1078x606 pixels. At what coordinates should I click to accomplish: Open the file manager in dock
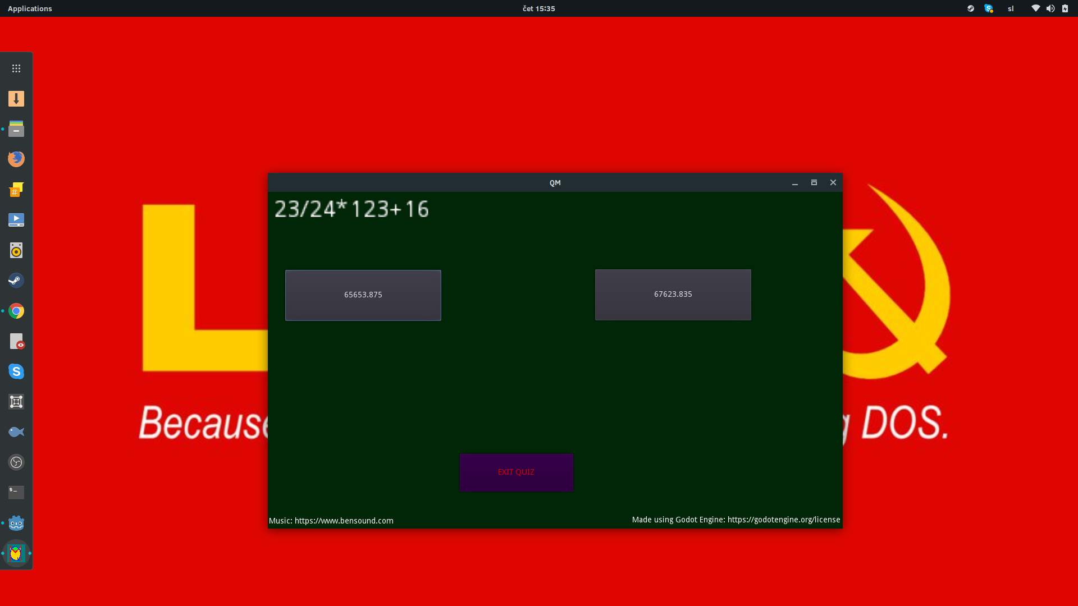(x=16, y=129)
